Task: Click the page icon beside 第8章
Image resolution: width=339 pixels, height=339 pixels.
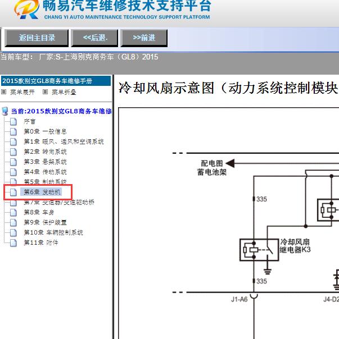Action: coord(13,212)
